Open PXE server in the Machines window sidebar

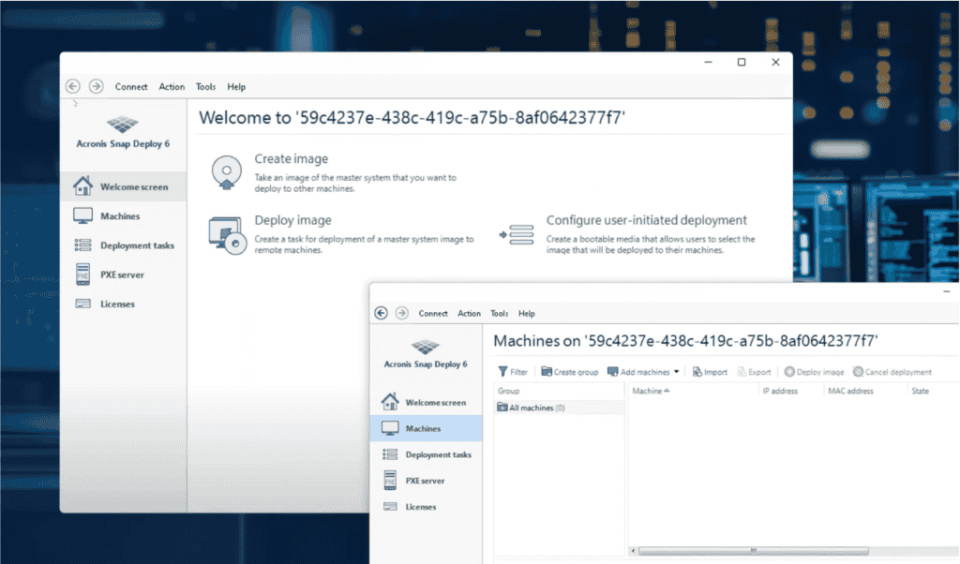coord(427,481)
